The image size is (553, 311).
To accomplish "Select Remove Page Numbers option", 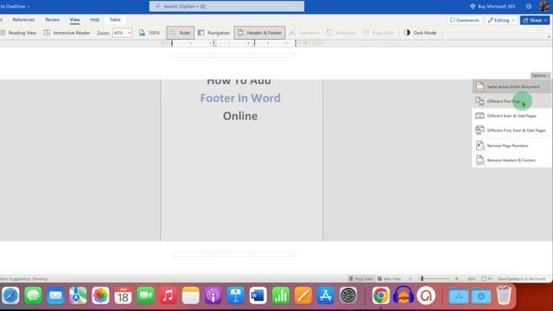I will point(512,145).
